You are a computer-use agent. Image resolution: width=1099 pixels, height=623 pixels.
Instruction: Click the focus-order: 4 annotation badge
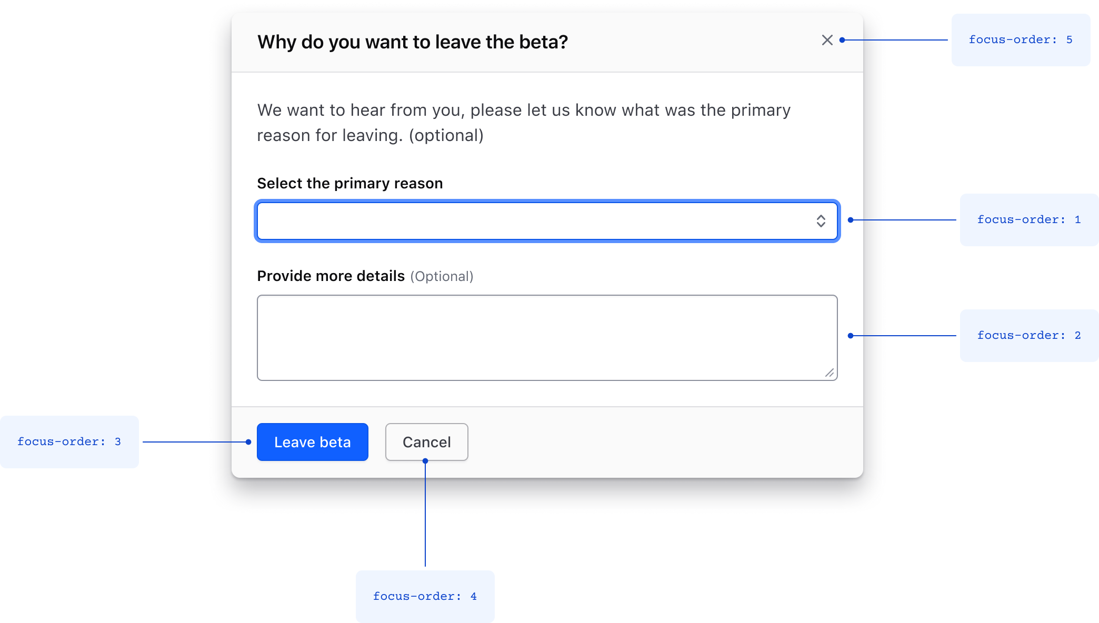click(425, 596)
